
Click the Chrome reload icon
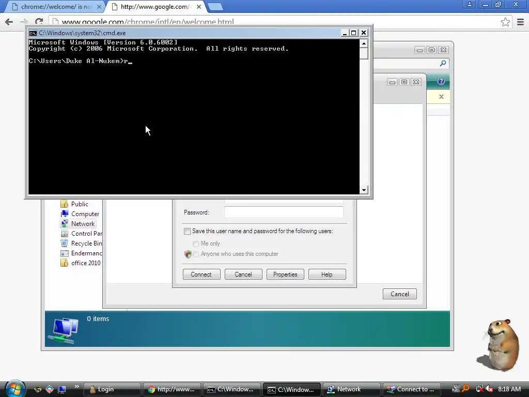39,22
